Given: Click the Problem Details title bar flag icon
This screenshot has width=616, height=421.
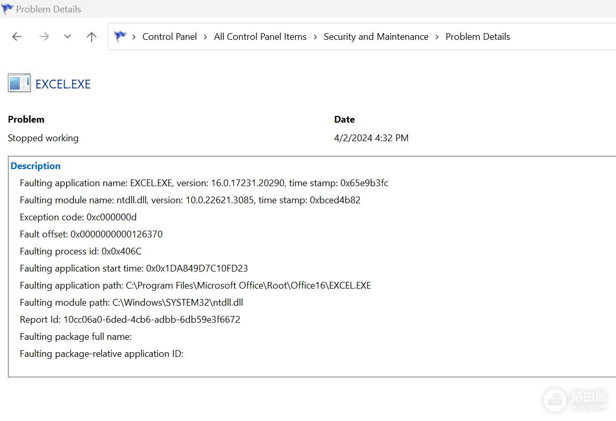Looking at the screenshot, I should pos(7,9).
